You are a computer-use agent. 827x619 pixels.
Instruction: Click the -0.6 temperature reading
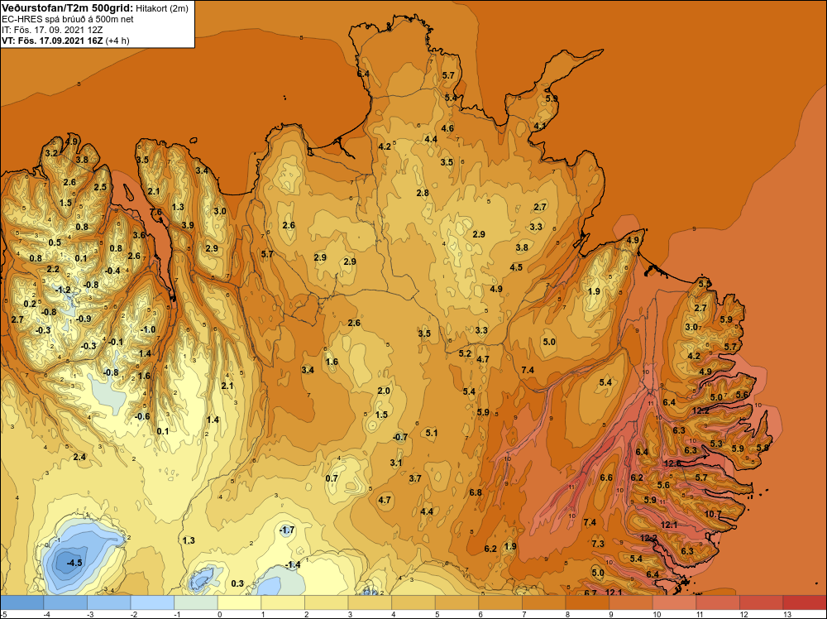click(x=142, y=416)
